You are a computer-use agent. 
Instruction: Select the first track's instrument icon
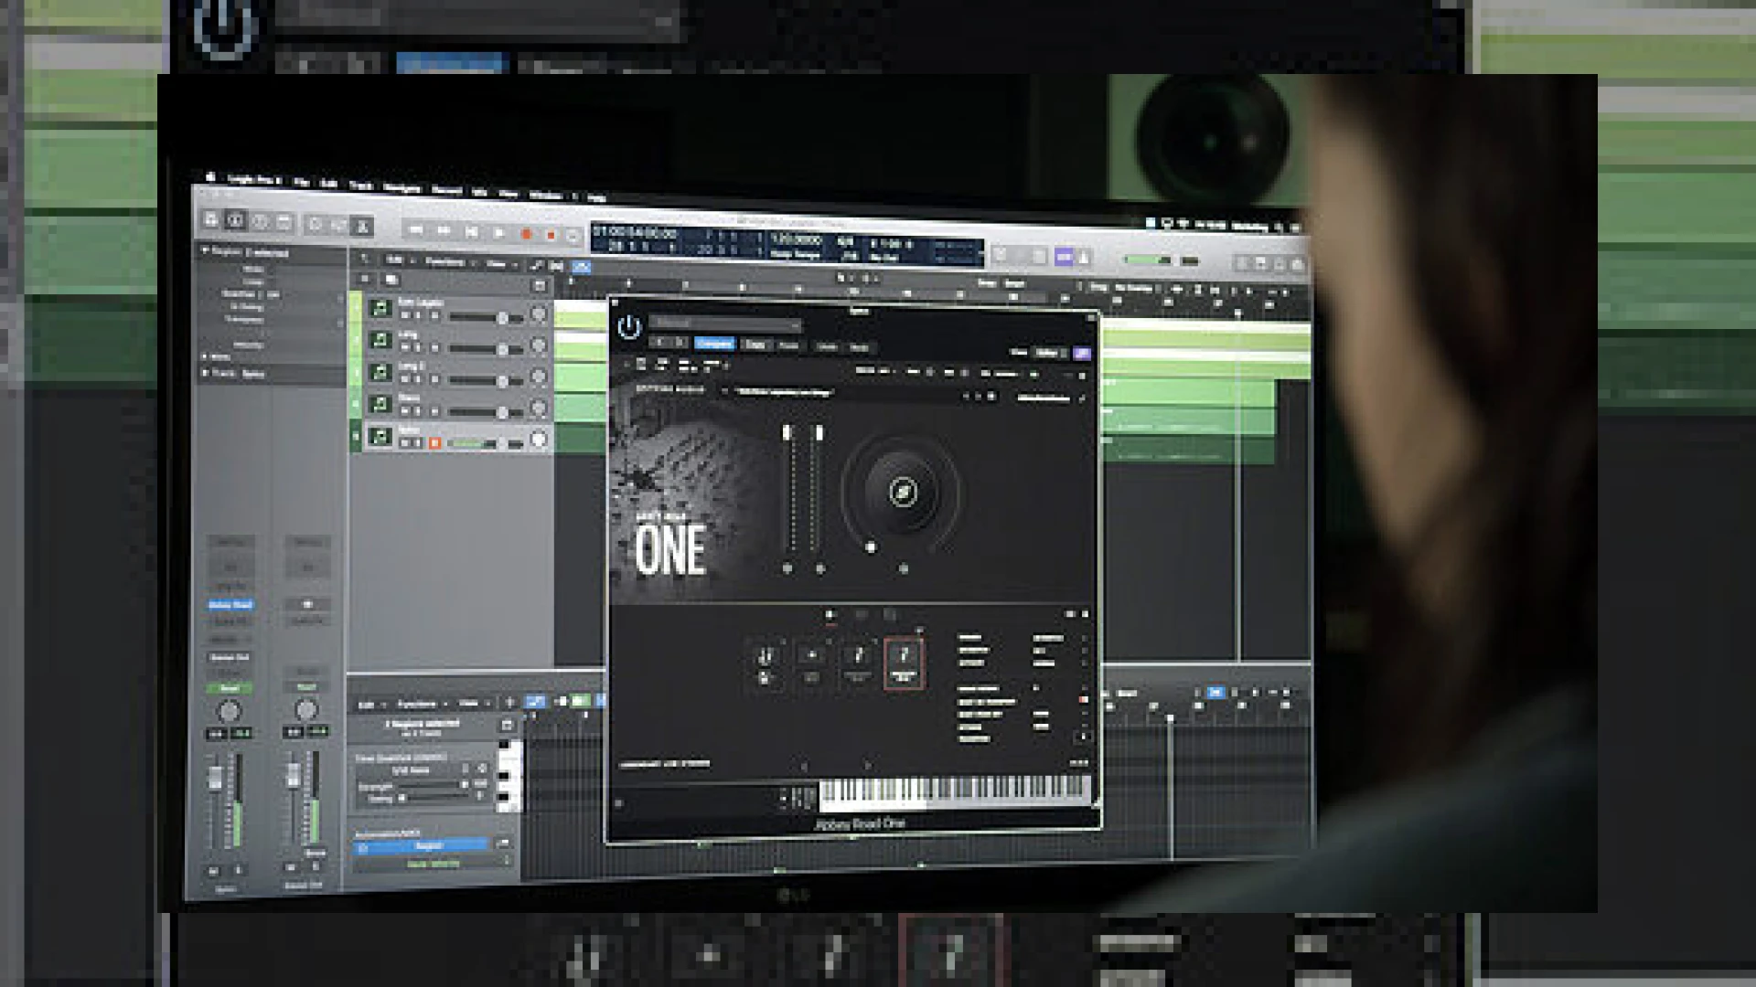tap(380, 308)
